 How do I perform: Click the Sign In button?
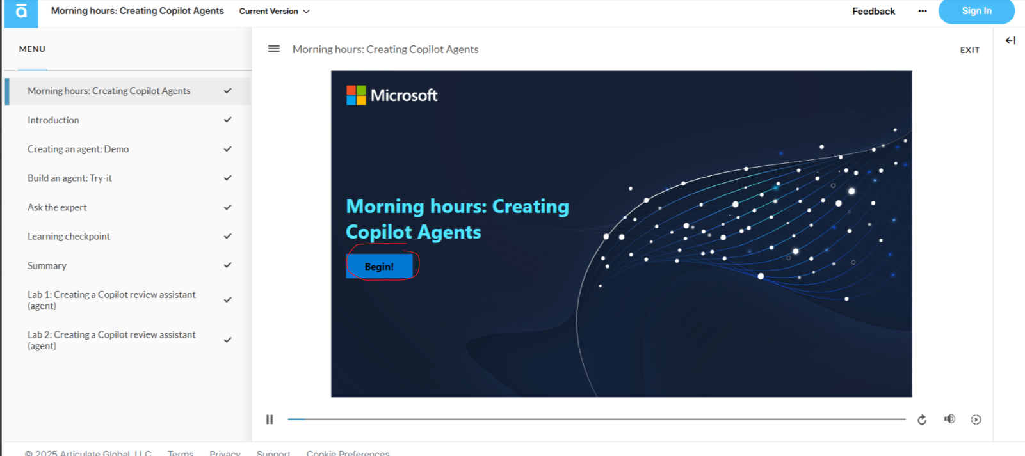[x=976, y=11]
